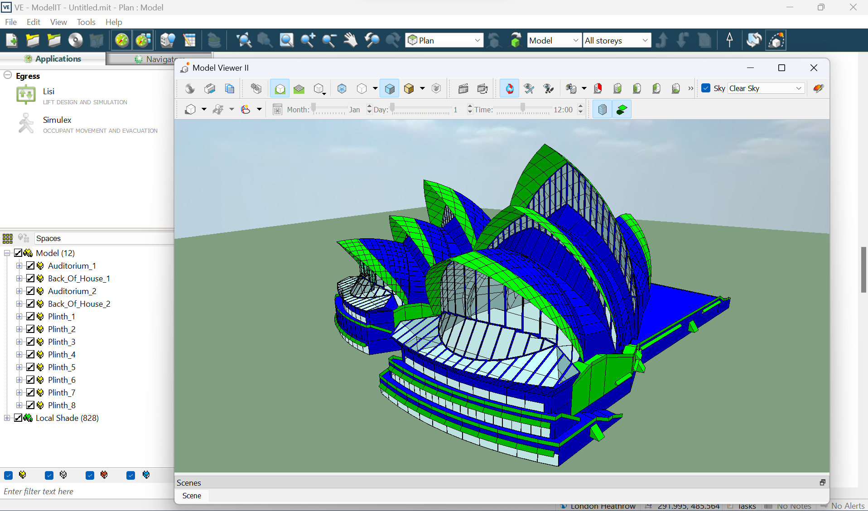Click the print icon in Model Viewer
This screenshot has height=511, width=868.
pos(210,88)
